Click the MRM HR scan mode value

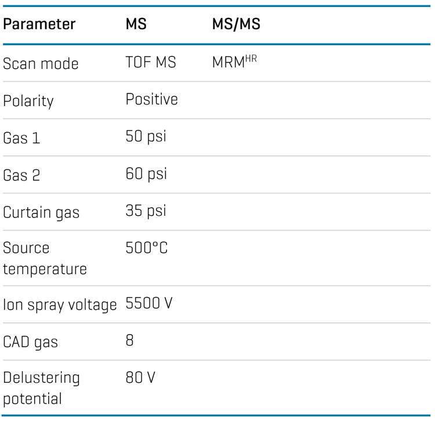click(234, 61)
